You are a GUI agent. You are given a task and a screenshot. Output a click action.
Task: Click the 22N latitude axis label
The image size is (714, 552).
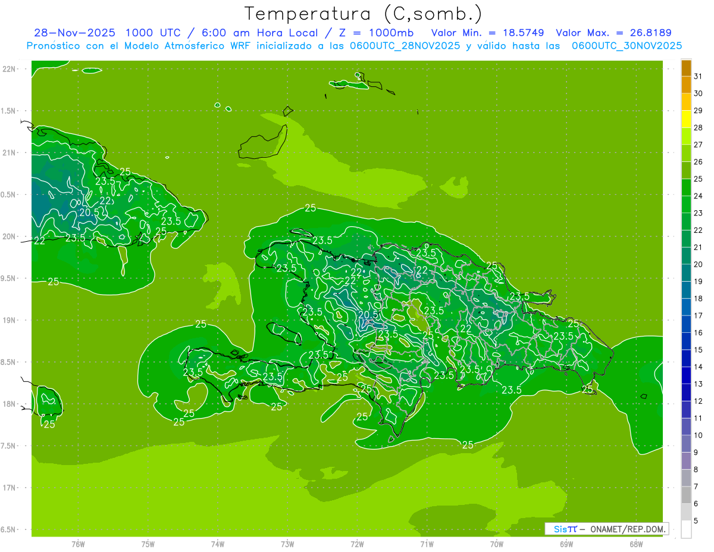(10, 69)
